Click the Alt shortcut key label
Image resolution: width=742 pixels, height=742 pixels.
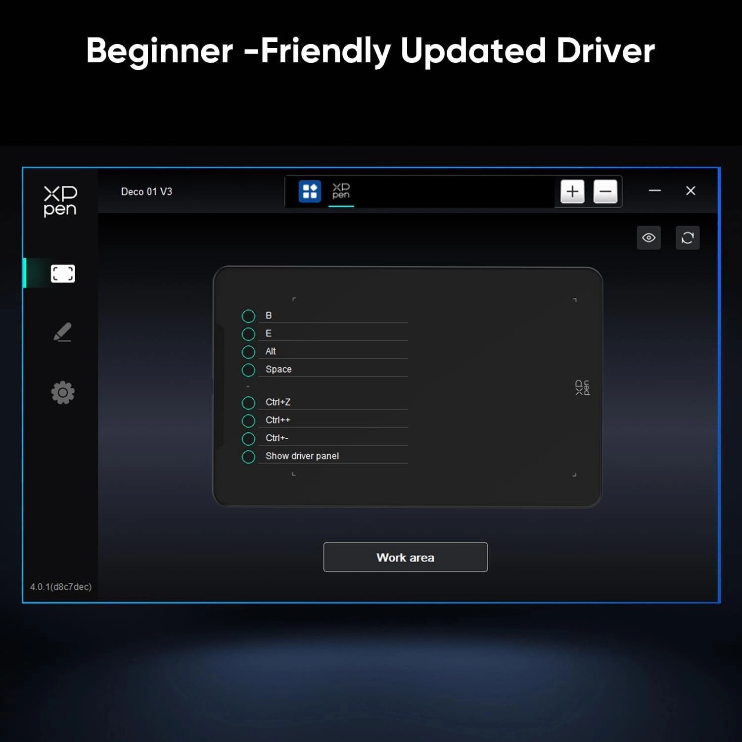pos(271,351)
